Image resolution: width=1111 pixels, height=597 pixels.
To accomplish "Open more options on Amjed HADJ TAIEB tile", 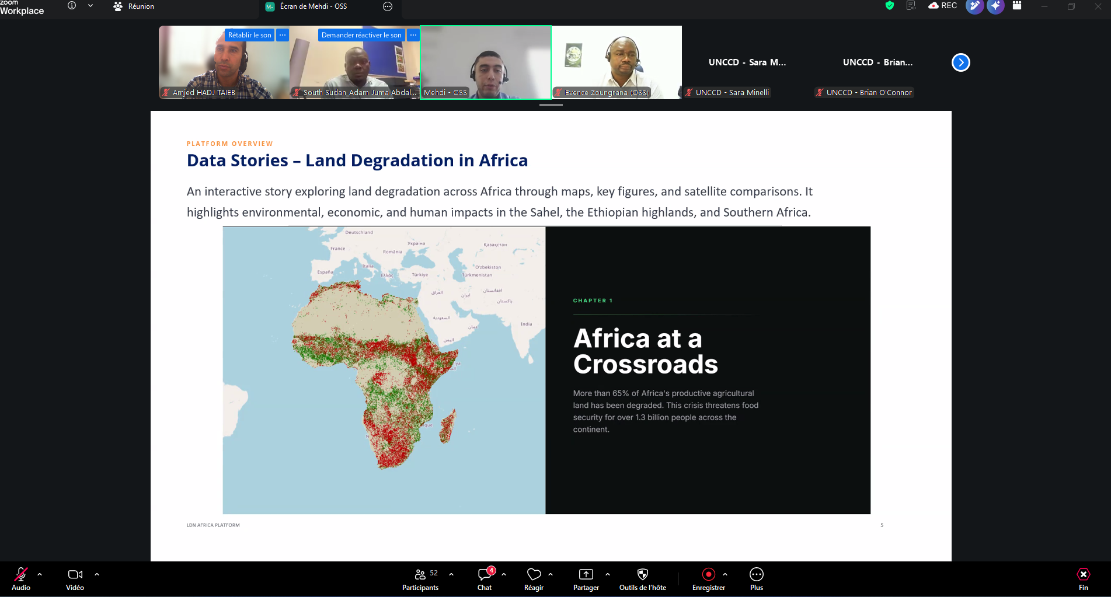I will 283,35.
